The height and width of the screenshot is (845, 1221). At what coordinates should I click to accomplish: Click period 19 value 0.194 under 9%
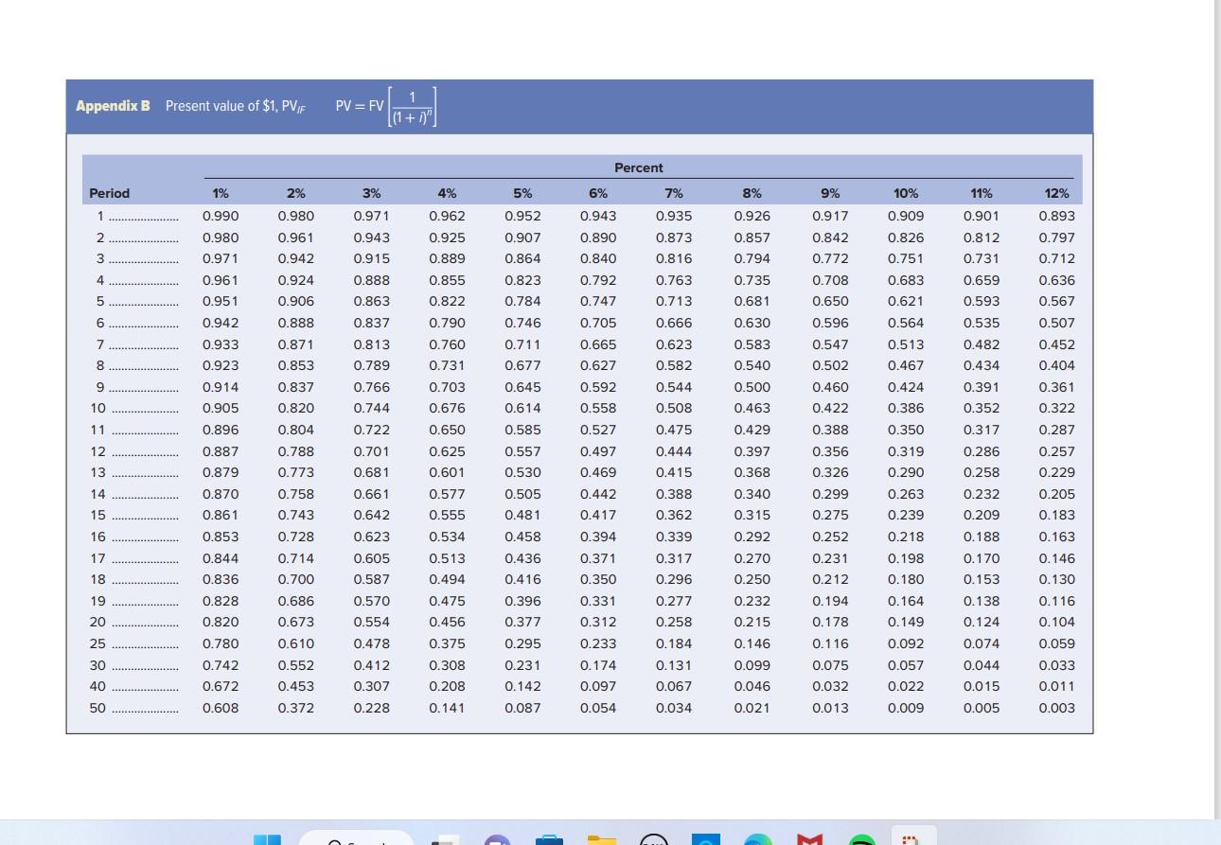(x=830, y=601)
